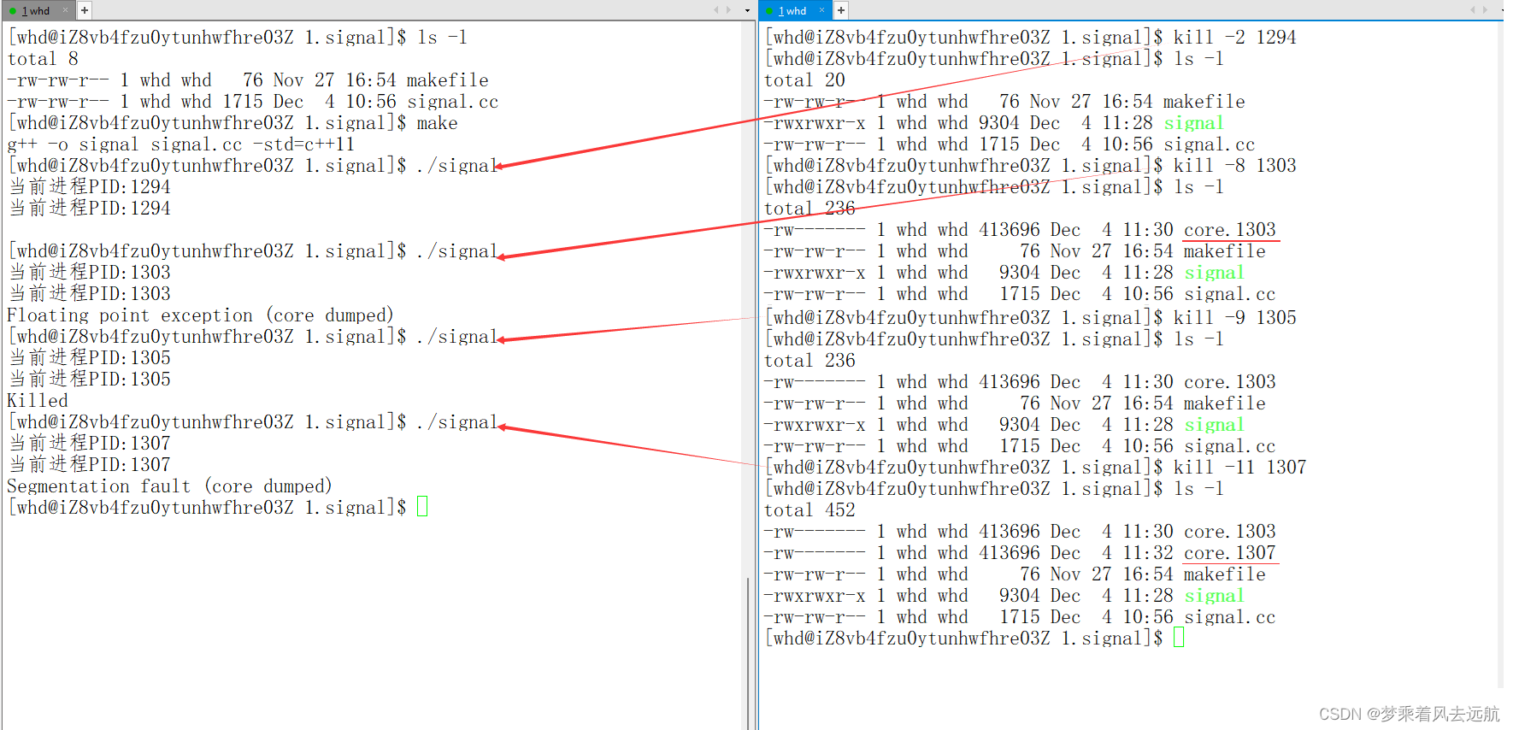
Task: Click the 'kill -9 1305' command
Action: pos(1235,318)
